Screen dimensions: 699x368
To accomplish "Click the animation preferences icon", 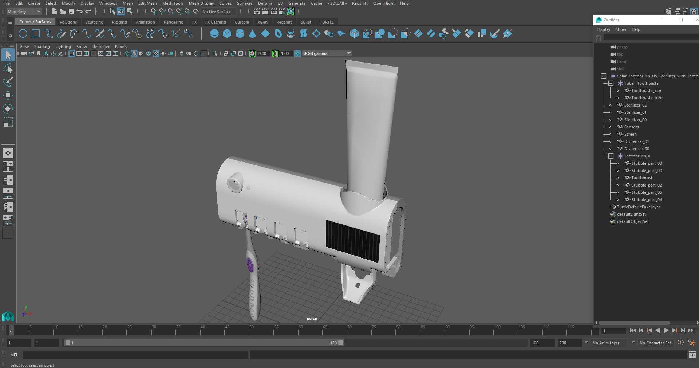I will 691,343.
